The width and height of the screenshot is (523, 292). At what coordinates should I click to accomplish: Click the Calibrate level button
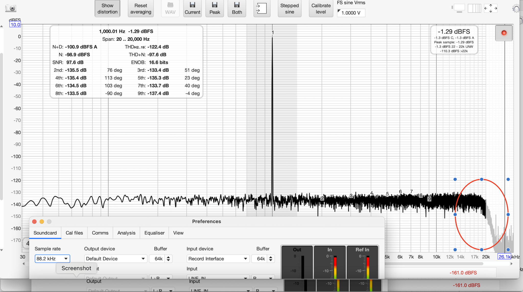[x=321, y=8]
